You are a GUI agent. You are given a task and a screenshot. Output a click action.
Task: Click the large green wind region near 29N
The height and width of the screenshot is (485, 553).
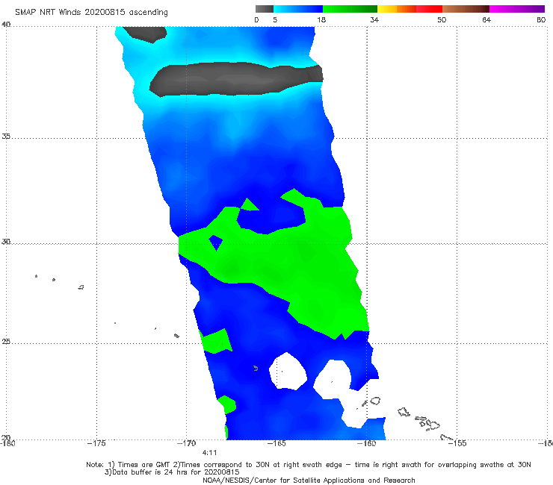coord(274,264)
